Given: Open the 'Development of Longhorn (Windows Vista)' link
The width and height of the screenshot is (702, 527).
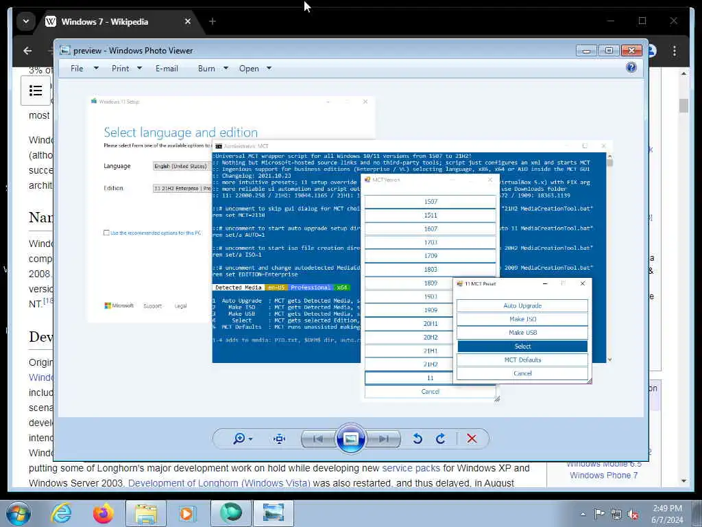Looking at the screenshot, I should click(x=219, y=483).
